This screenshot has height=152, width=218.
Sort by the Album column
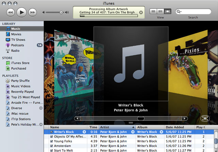tap(150, 127)
